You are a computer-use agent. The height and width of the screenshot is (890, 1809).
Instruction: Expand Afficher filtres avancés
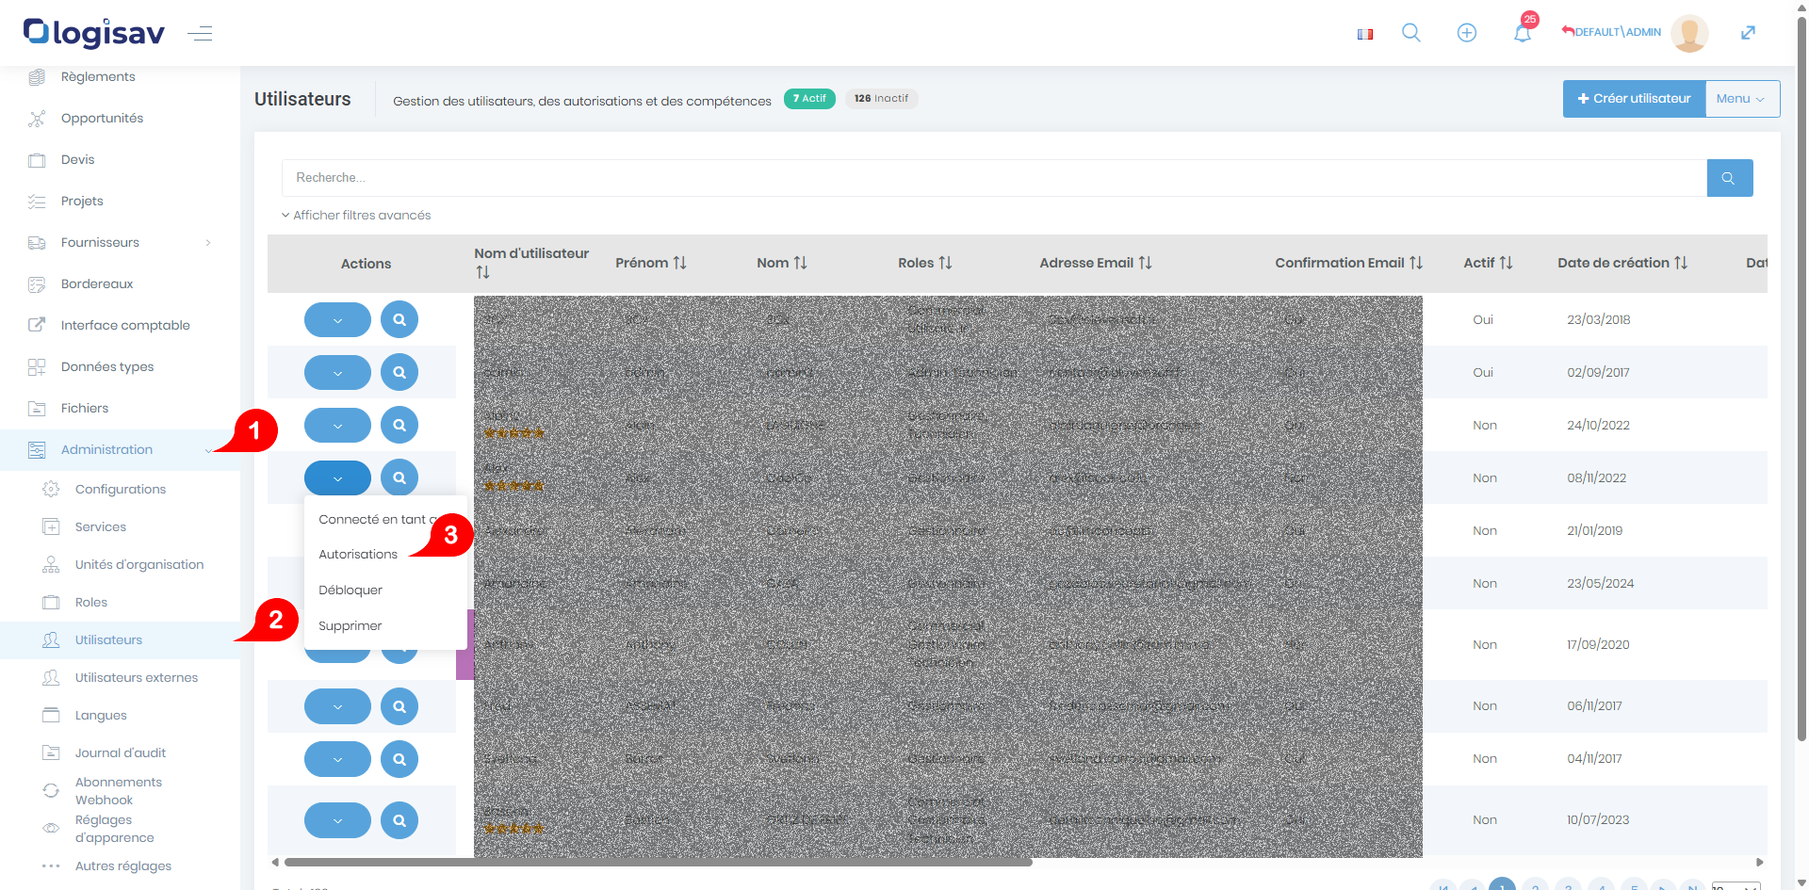(356, 216)
